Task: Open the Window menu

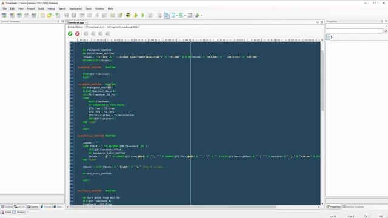Action: pos(99,8)
